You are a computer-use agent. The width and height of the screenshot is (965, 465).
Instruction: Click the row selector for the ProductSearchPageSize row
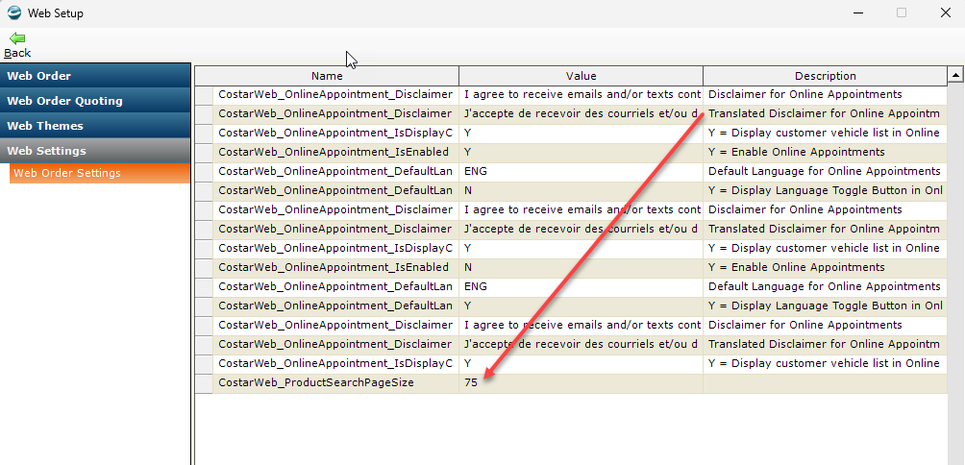point(205,382)
